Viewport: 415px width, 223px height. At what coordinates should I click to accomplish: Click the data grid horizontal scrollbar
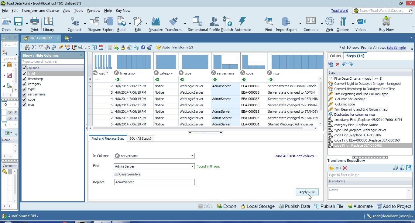pos(197,128)
